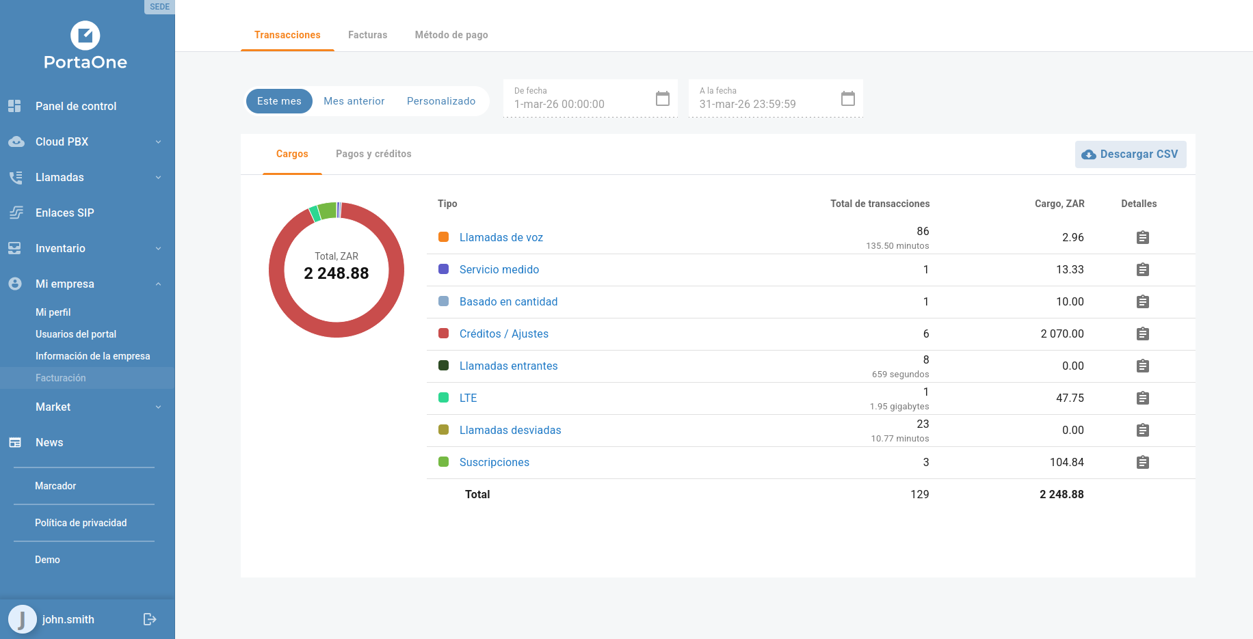Click the De fecha date input field

tap(578, 104)
